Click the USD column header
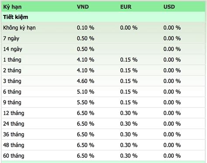The width and height of the screenshot is (207, 163). click(169, 7)
